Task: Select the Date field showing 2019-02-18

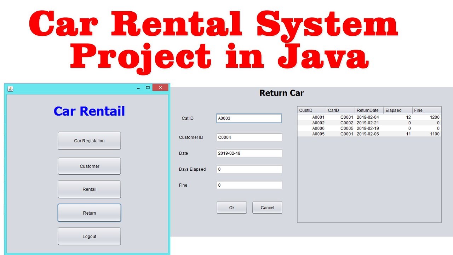Action: (x=250, y=153)
